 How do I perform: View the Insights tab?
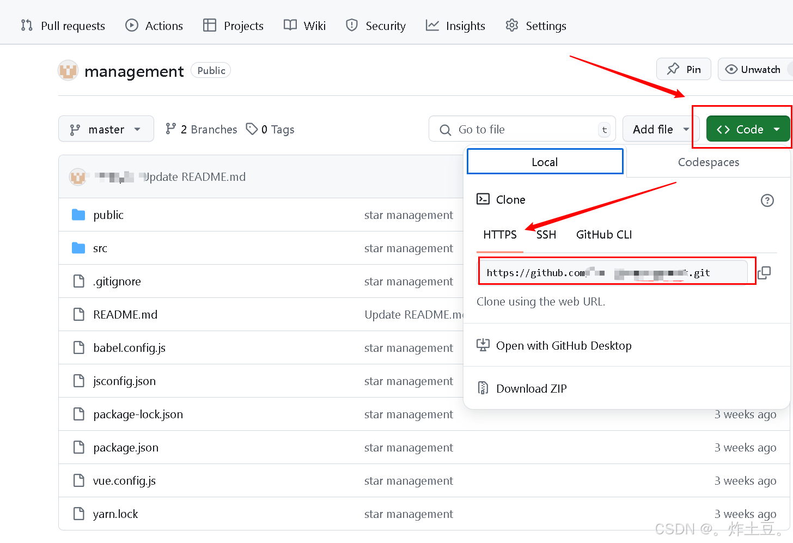click(455, 26)
